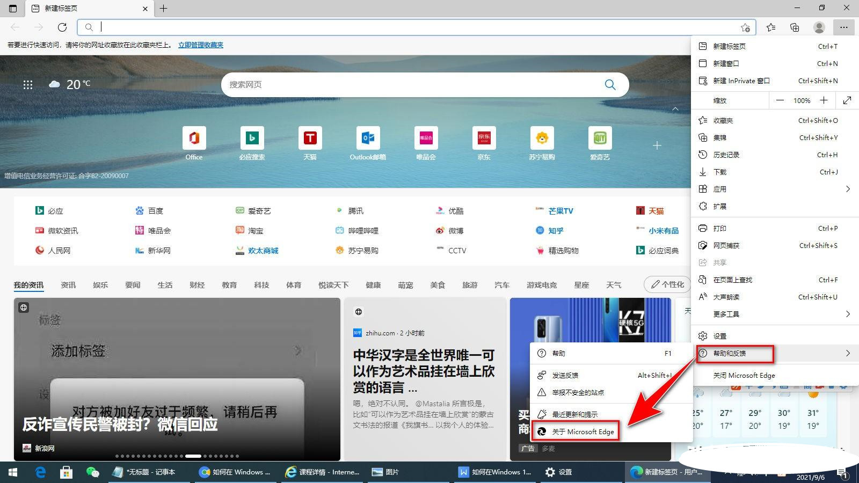859x483 pixels.
Task: Add a new quick link with plus icon
Action: coord(657,145)
